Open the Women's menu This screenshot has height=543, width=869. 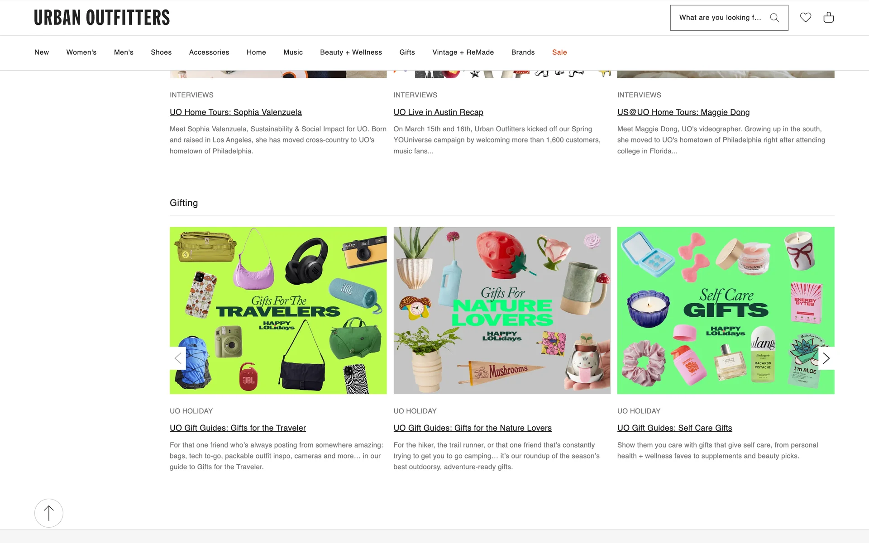pyautogui.click(x=81, y=52)
